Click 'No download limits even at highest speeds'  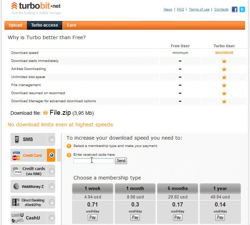coord(60,125)
